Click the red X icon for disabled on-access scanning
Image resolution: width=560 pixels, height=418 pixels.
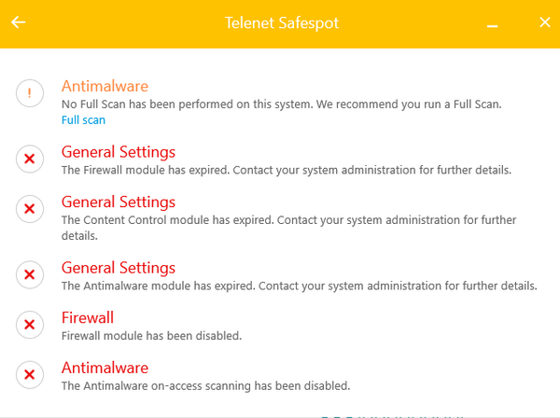pyautogui.click(x=30, y=374)
